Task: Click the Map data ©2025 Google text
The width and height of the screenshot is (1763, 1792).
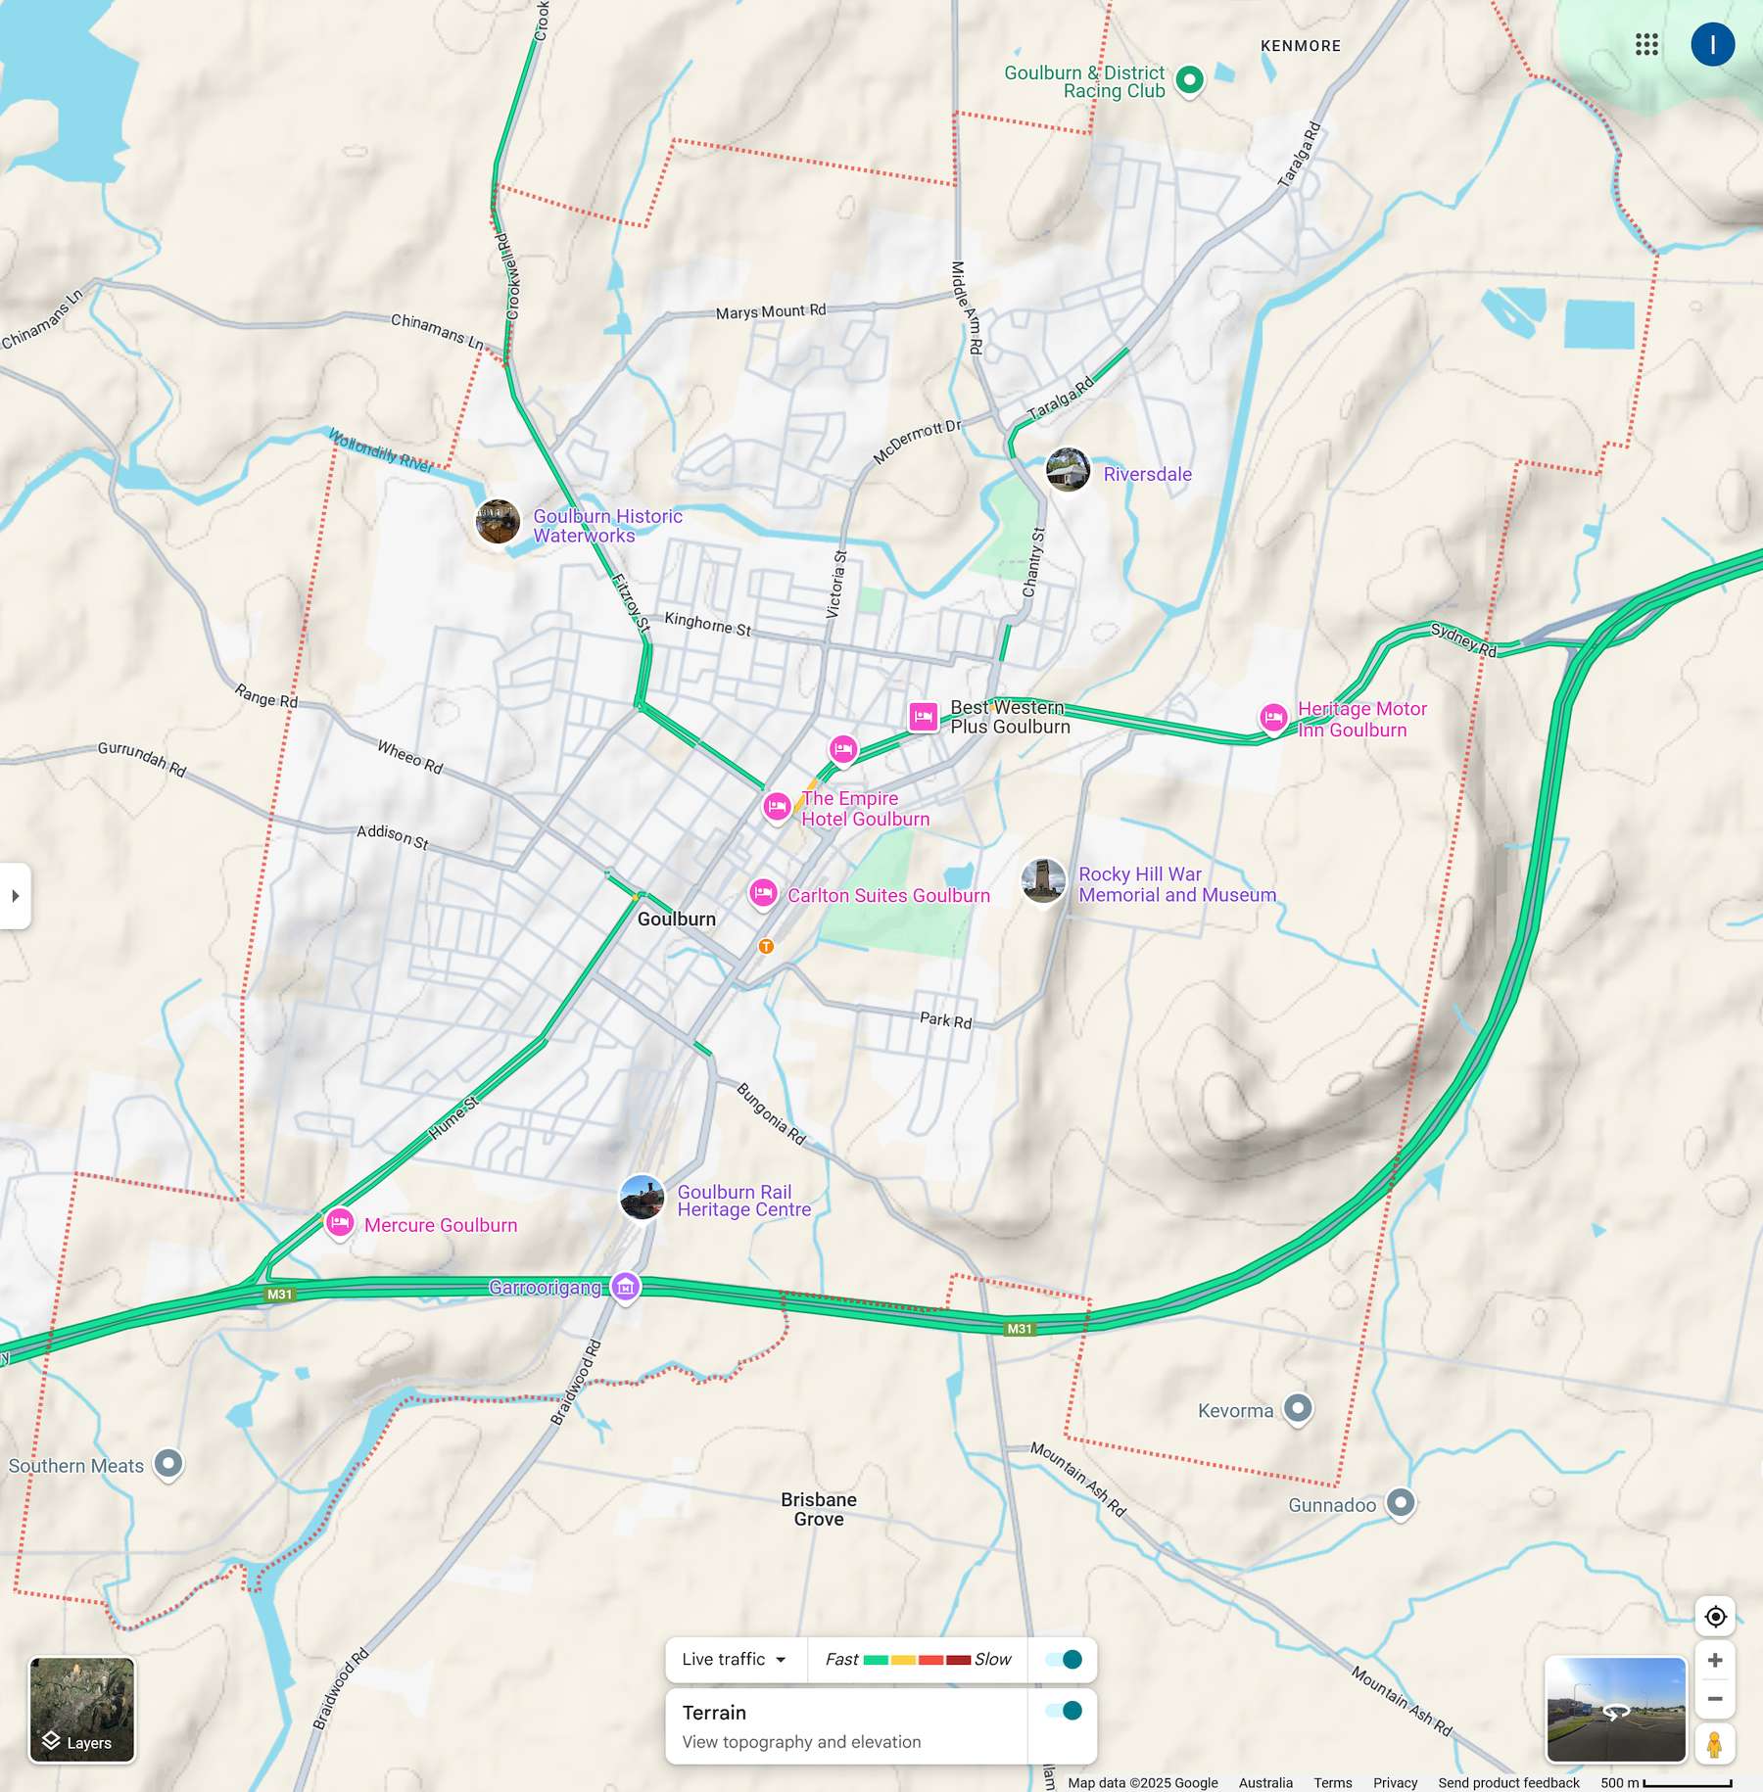Action: coord(1143,1782)
